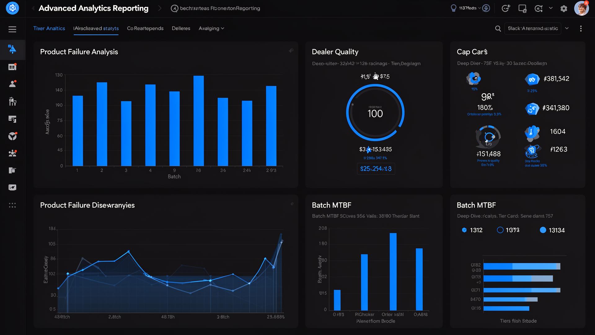Open the table grid icon in sidebar
This screenshot has height=335, width=595.
point(12,67)
